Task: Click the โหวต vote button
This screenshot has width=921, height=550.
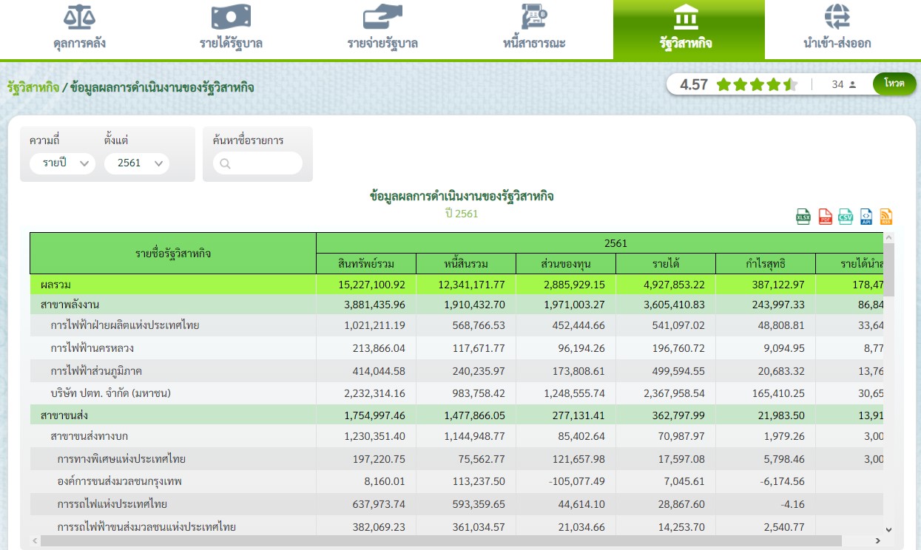Action: [x=894, y=84]
